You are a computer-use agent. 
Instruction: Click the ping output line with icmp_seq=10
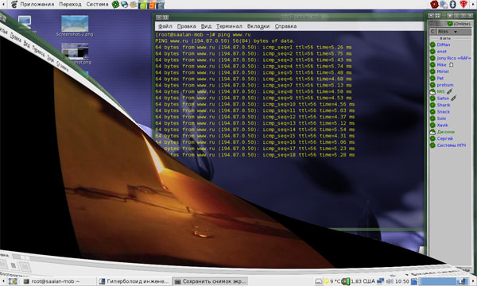pyautogui.click(x=255, y=104)
